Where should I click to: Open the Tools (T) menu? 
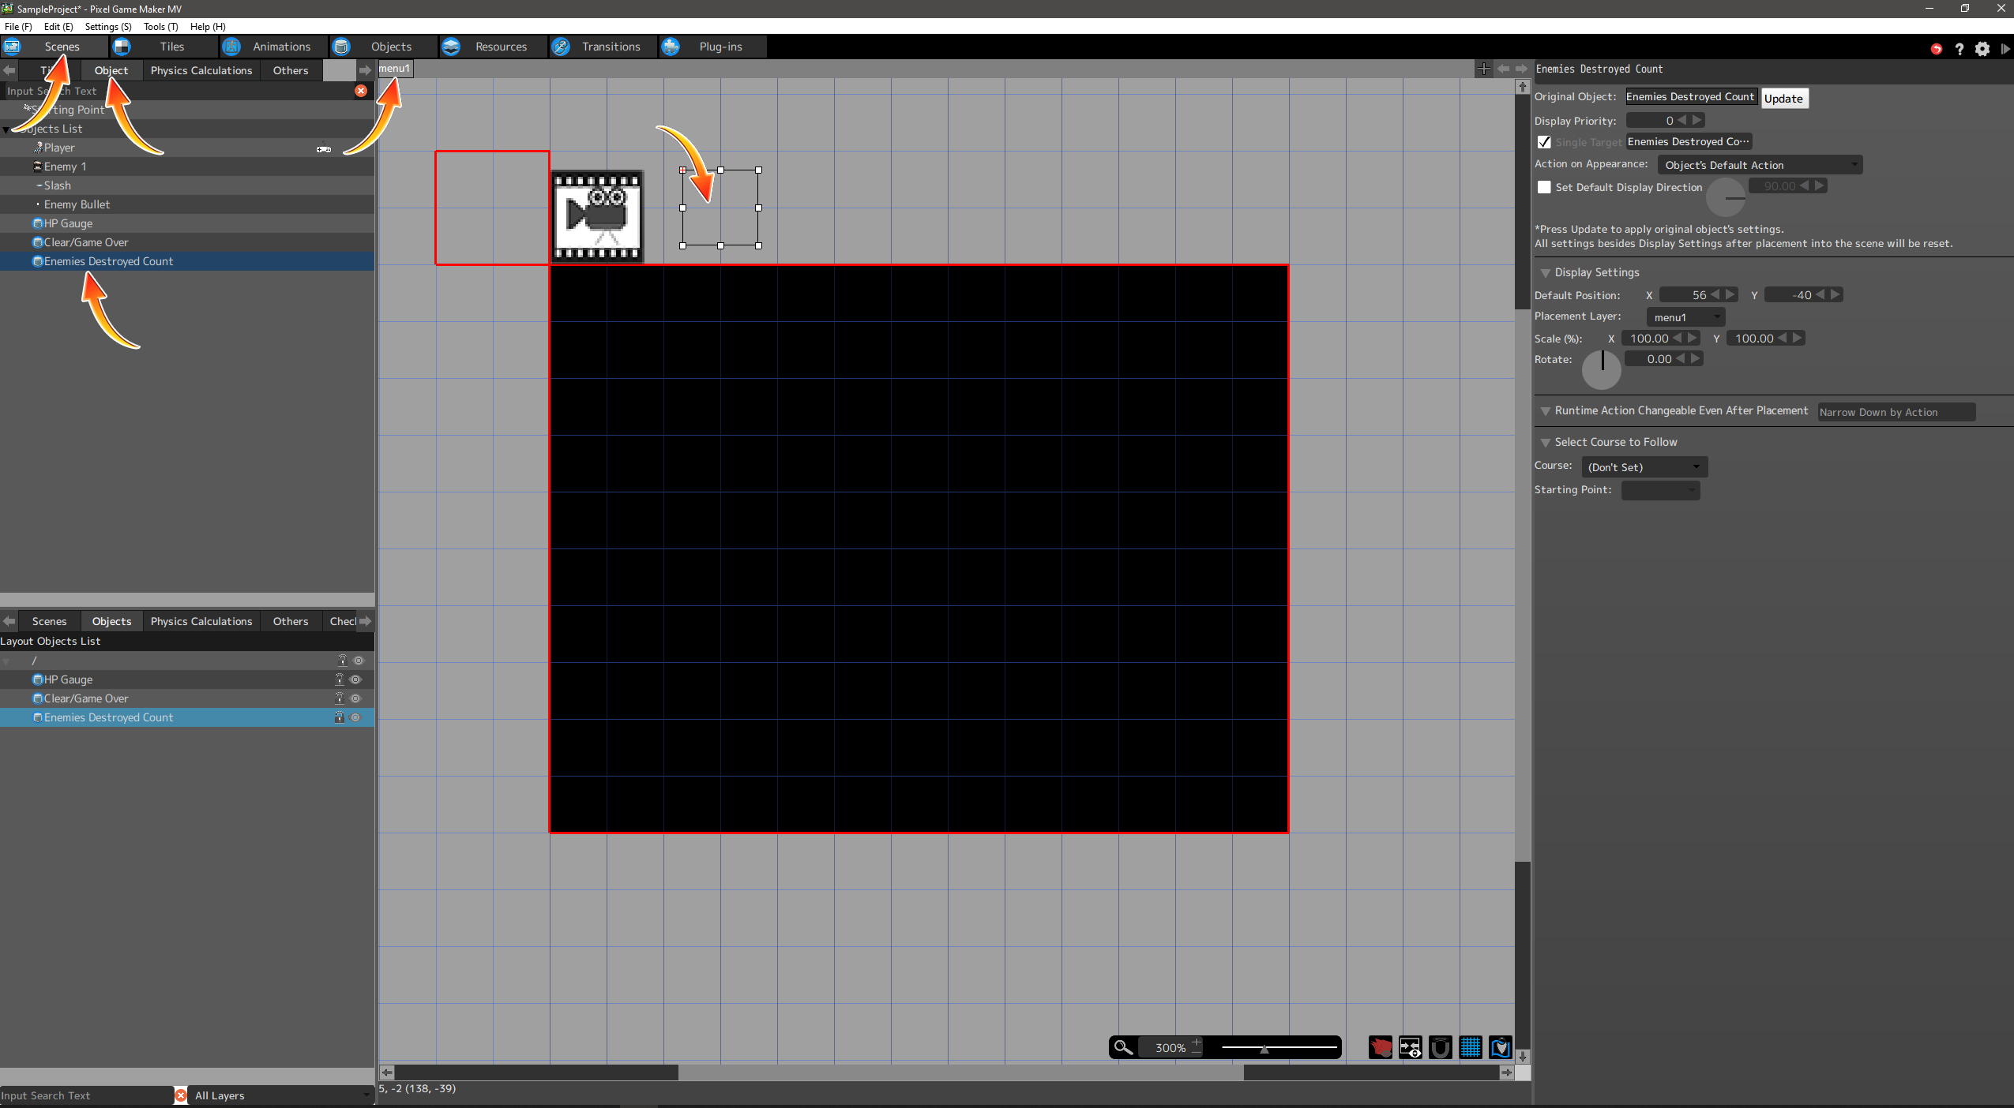pyautogui.click(x=160, y=26)
